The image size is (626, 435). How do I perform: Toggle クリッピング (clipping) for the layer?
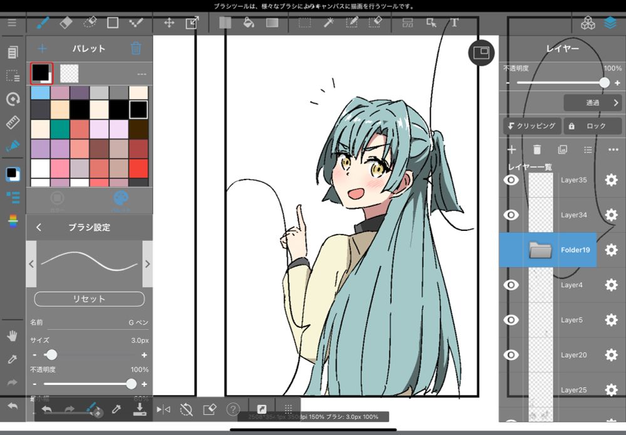(531, 126)
